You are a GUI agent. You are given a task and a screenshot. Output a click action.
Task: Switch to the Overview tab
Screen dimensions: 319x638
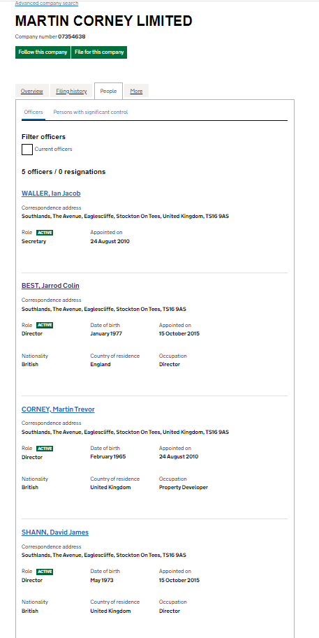31,91
